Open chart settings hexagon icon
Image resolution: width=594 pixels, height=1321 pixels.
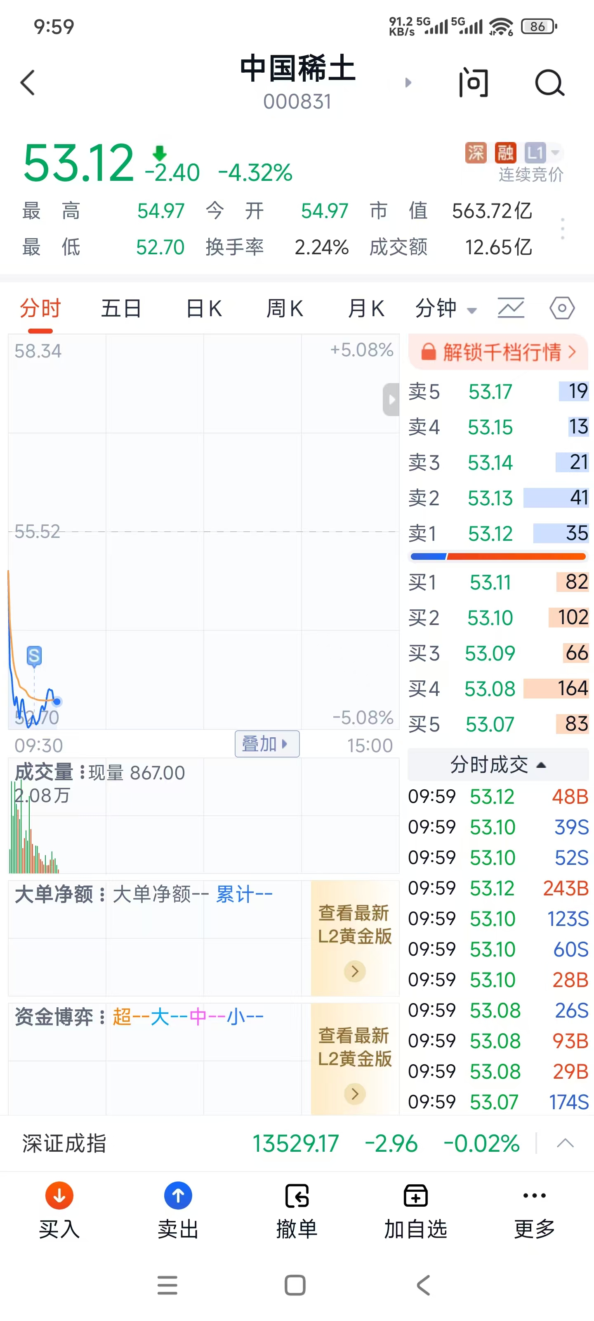tap(562, 308)
